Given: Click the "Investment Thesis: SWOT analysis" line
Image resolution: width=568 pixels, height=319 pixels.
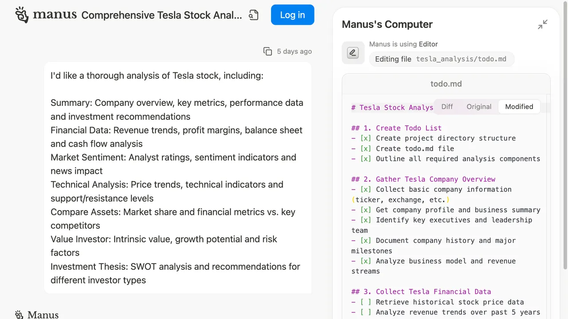Looking at the screenshot, I should [x=175, y=267].
